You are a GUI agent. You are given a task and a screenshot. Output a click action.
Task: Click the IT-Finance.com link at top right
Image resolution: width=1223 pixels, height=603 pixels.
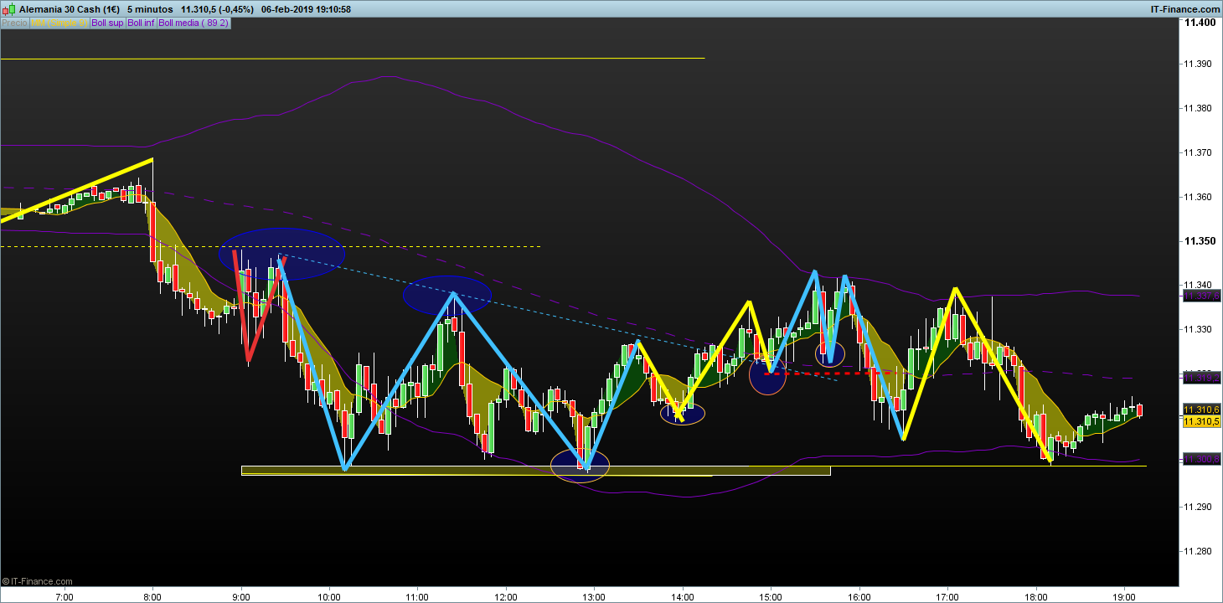(1184, 8)
